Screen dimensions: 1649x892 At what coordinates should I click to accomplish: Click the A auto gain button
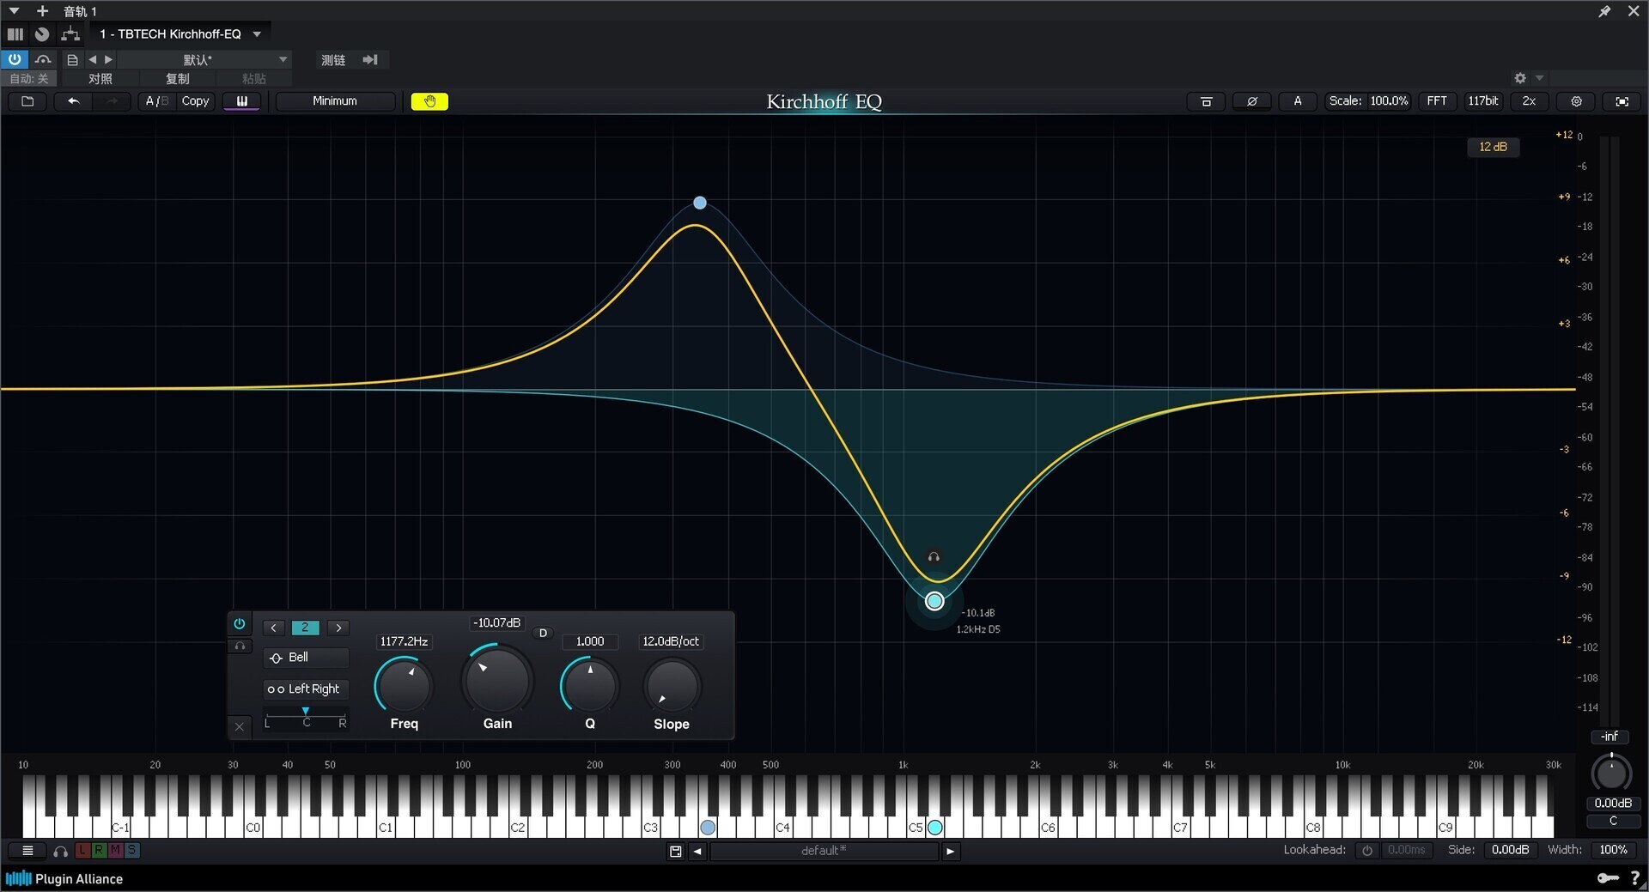point(1298,101)
